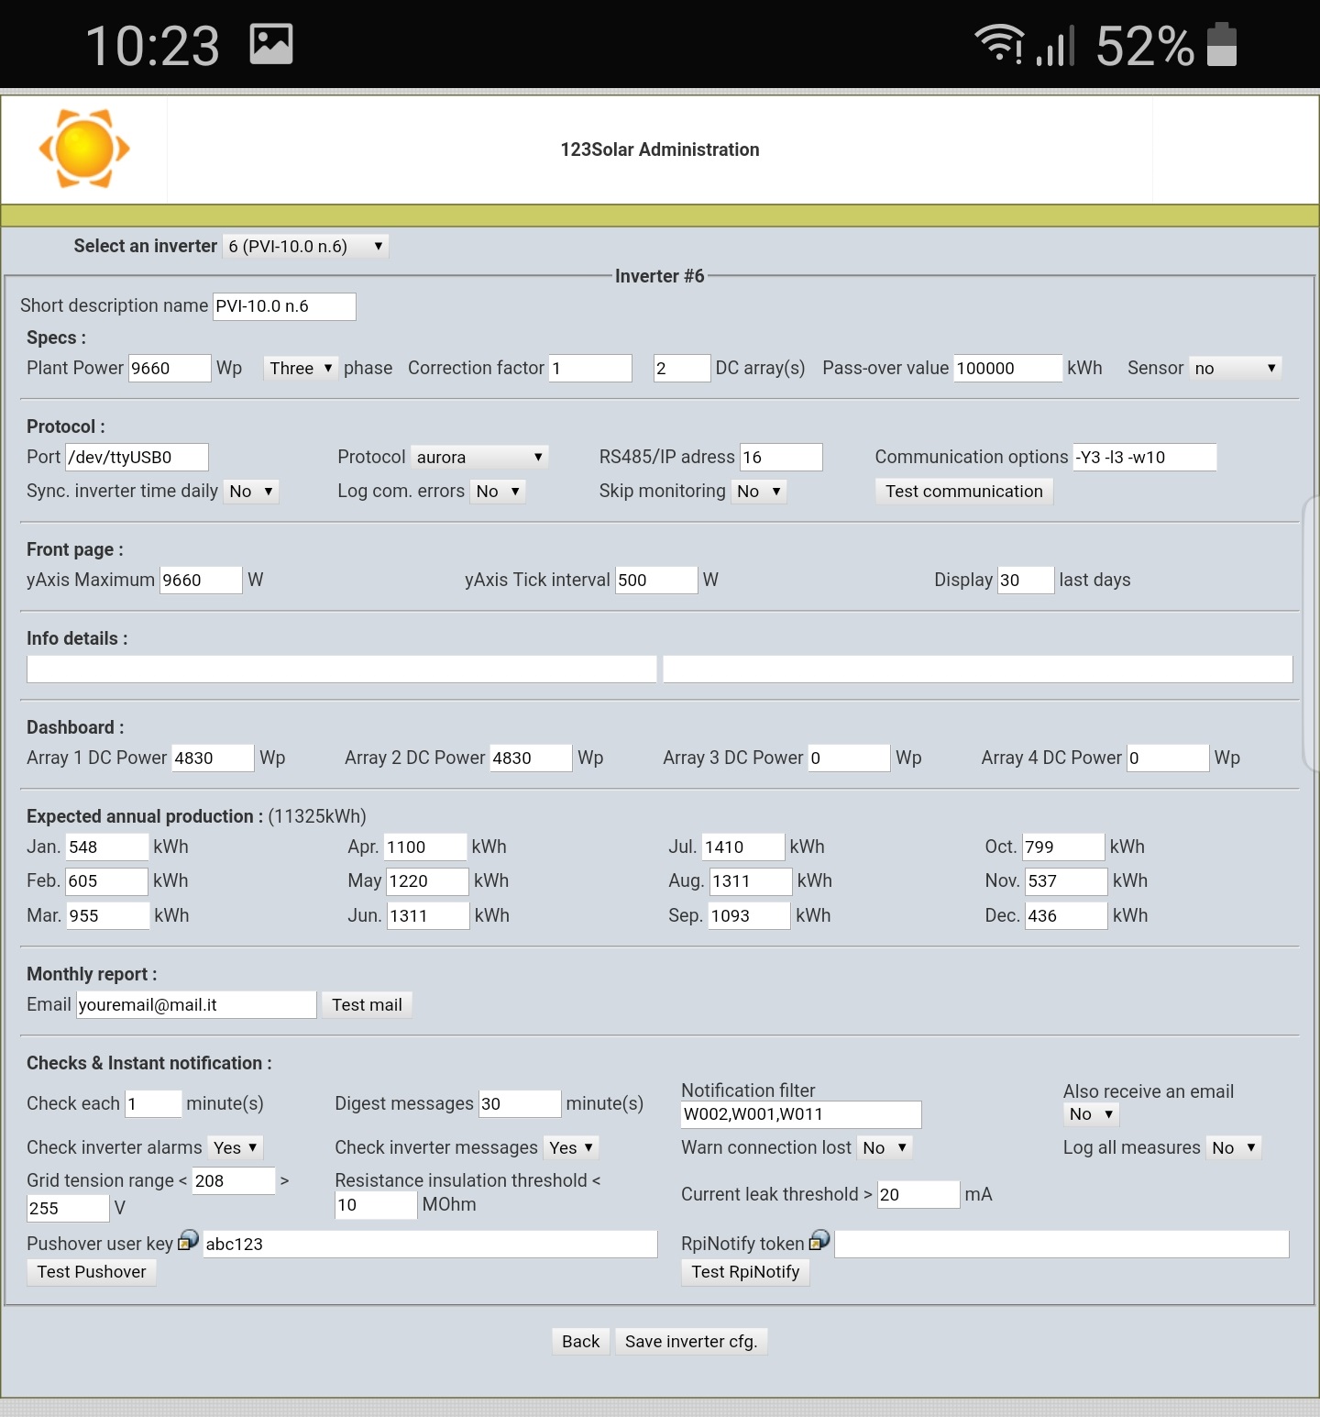Click the Correction factor field
The height and width of the screenshot is (1417, 1320).
pyautogui.click(x=590, y=368)
